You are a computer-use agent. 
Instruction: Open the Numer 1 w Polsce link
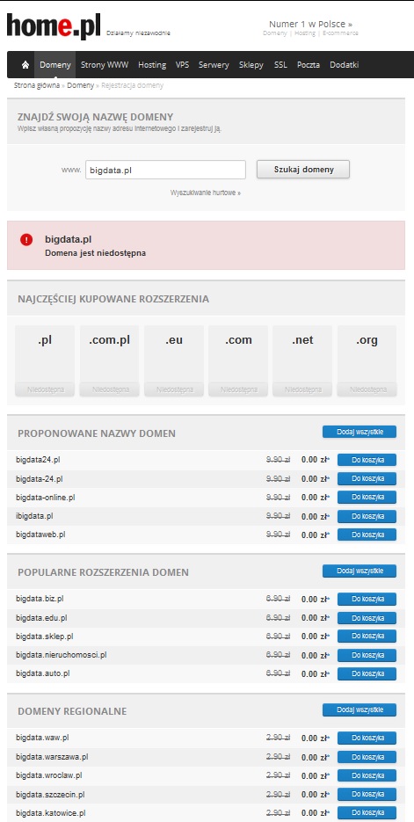(x=310, y=24)
